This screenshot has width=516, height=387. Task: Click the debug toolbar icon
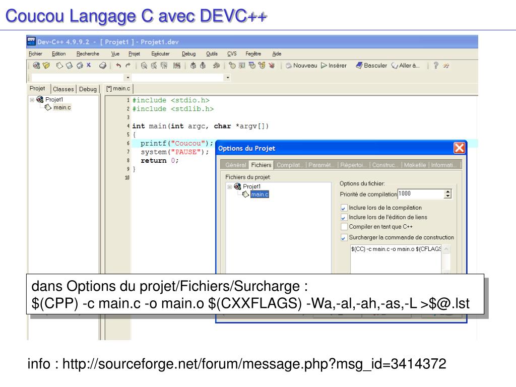[272, 66]
